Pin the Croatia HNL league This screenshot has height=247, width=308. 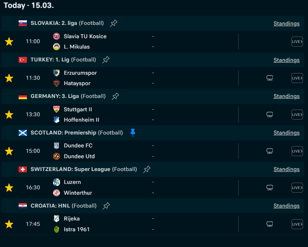(x=106, y=206)
